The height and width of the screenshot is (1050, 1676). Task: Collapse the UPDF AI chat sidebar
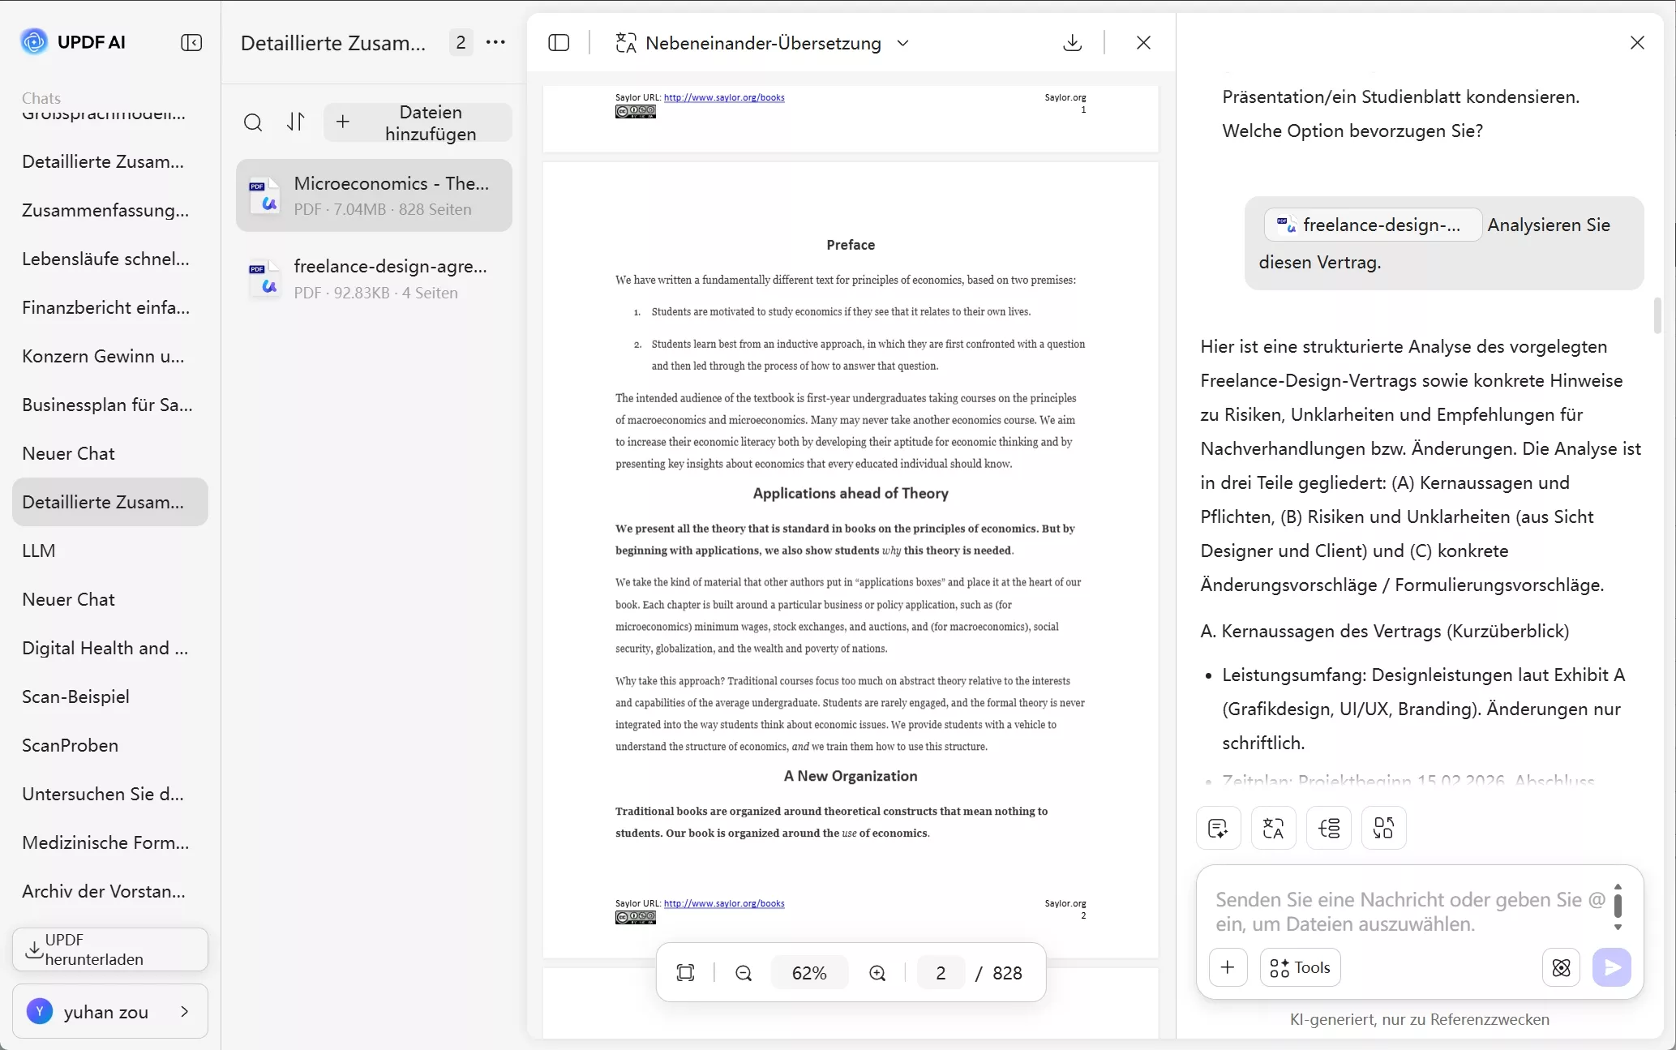tap(191, 42)
